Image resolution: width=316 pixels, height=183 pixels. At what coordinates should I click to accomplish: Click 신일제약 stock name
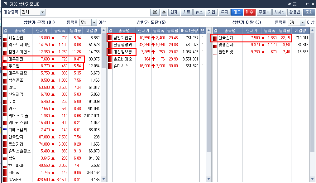point(16,94)
